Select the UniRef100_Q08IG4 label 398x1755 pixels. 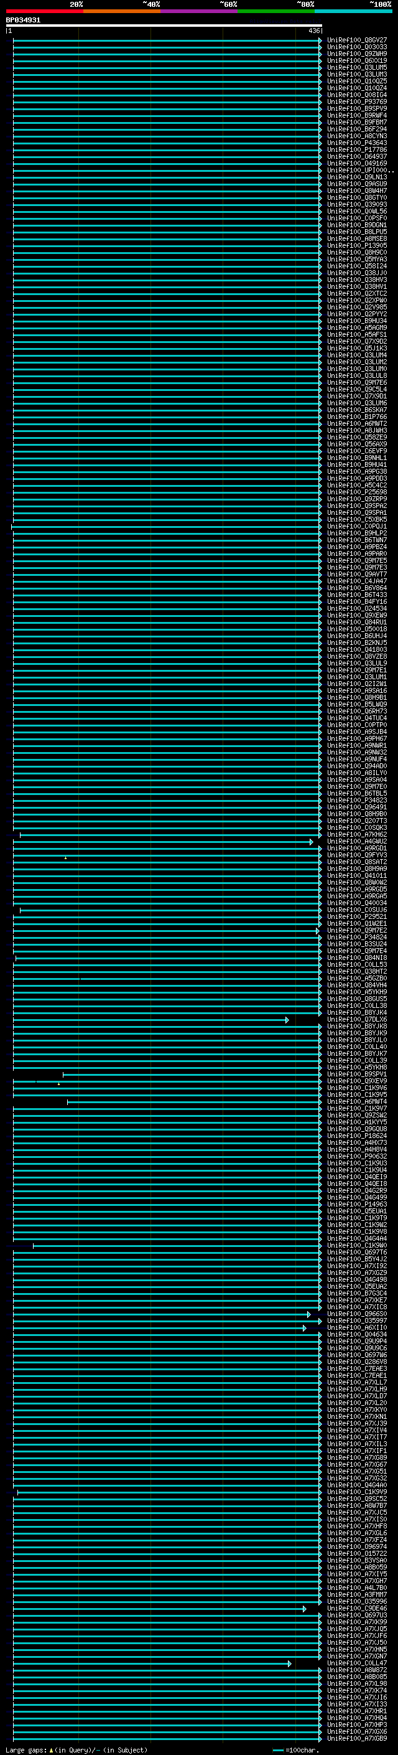357,95
